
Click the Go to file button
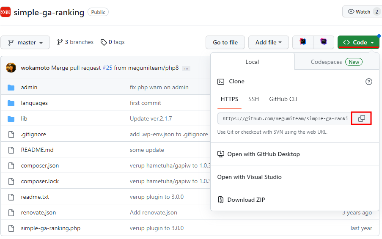(225, 42)
